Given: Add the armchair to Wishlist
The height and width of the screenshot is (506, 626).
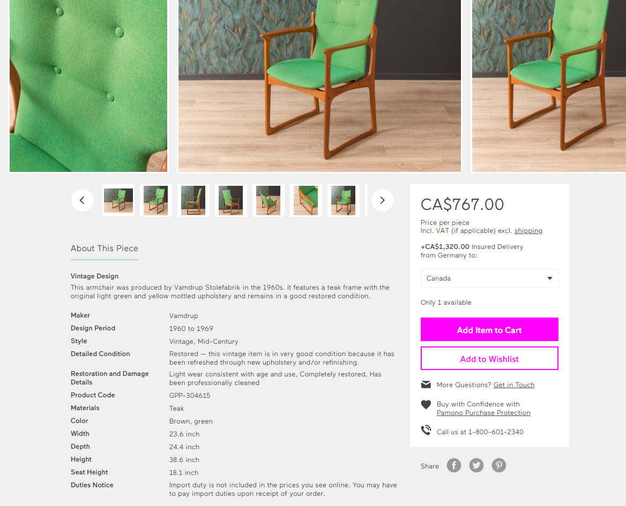Looking at the screenshot, I should coord(489,358).
